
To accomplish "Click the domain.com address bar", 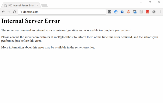I will click(63, 12).
